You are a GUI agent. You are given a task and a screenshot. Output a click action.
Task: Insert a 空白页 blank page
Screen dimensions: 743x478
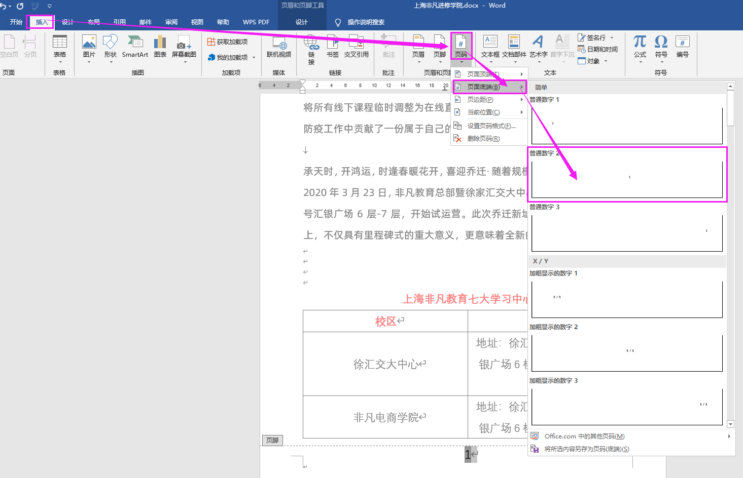(x=9, y=47)
